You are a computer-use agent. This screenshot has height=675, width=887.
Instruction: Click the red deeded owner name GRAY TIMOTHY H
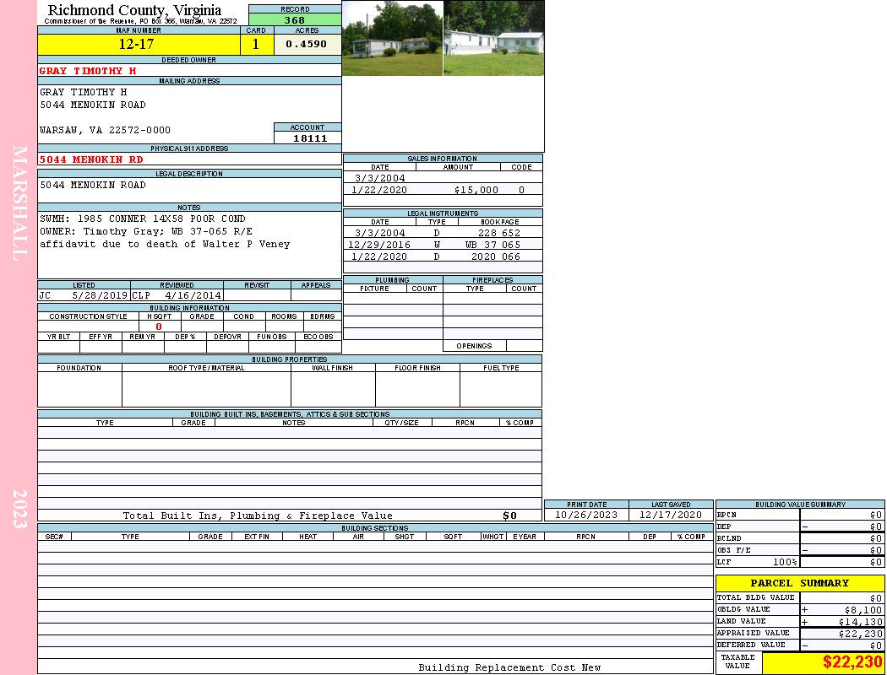coord(88,71)
